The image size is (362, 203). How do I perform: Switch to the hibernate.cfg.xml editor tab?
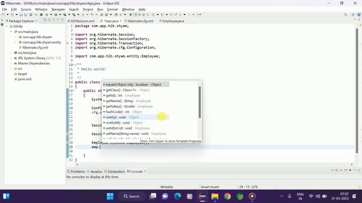click(x=140, y=21)
